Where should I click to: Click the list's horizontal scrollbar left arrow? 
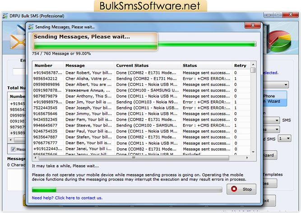point(35,158)
